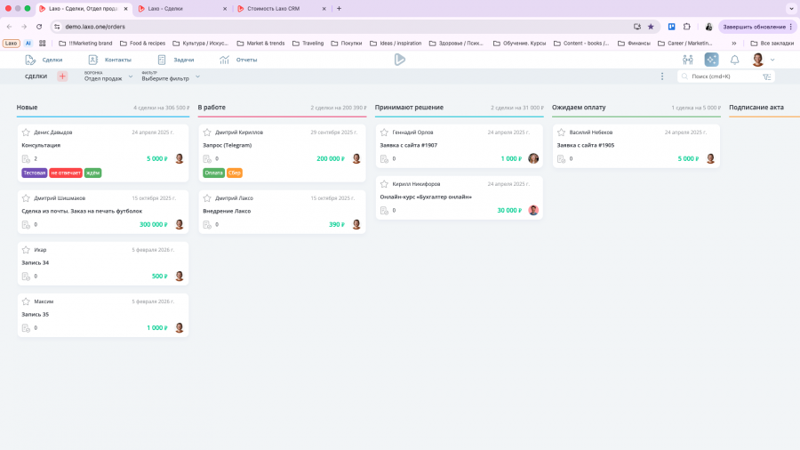Open the three-dot options menu
Image resolution: width=800 pixels, height=450 pixels.
662,76
